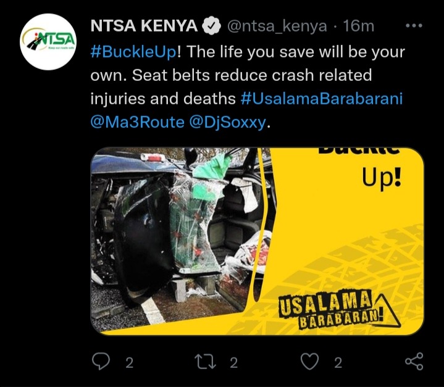
Task: Tap the retweet arrows icon
Action: click(x=205, y=362)
